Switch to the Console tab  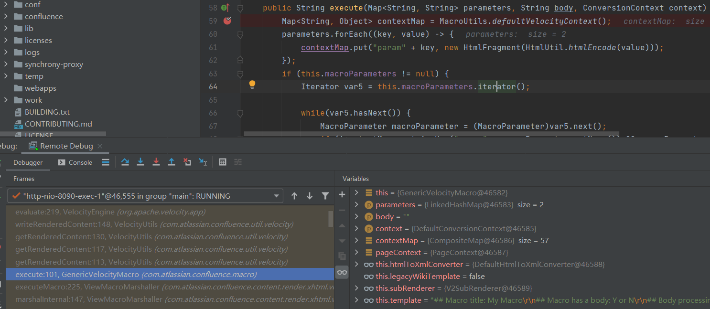coord(75,162)
